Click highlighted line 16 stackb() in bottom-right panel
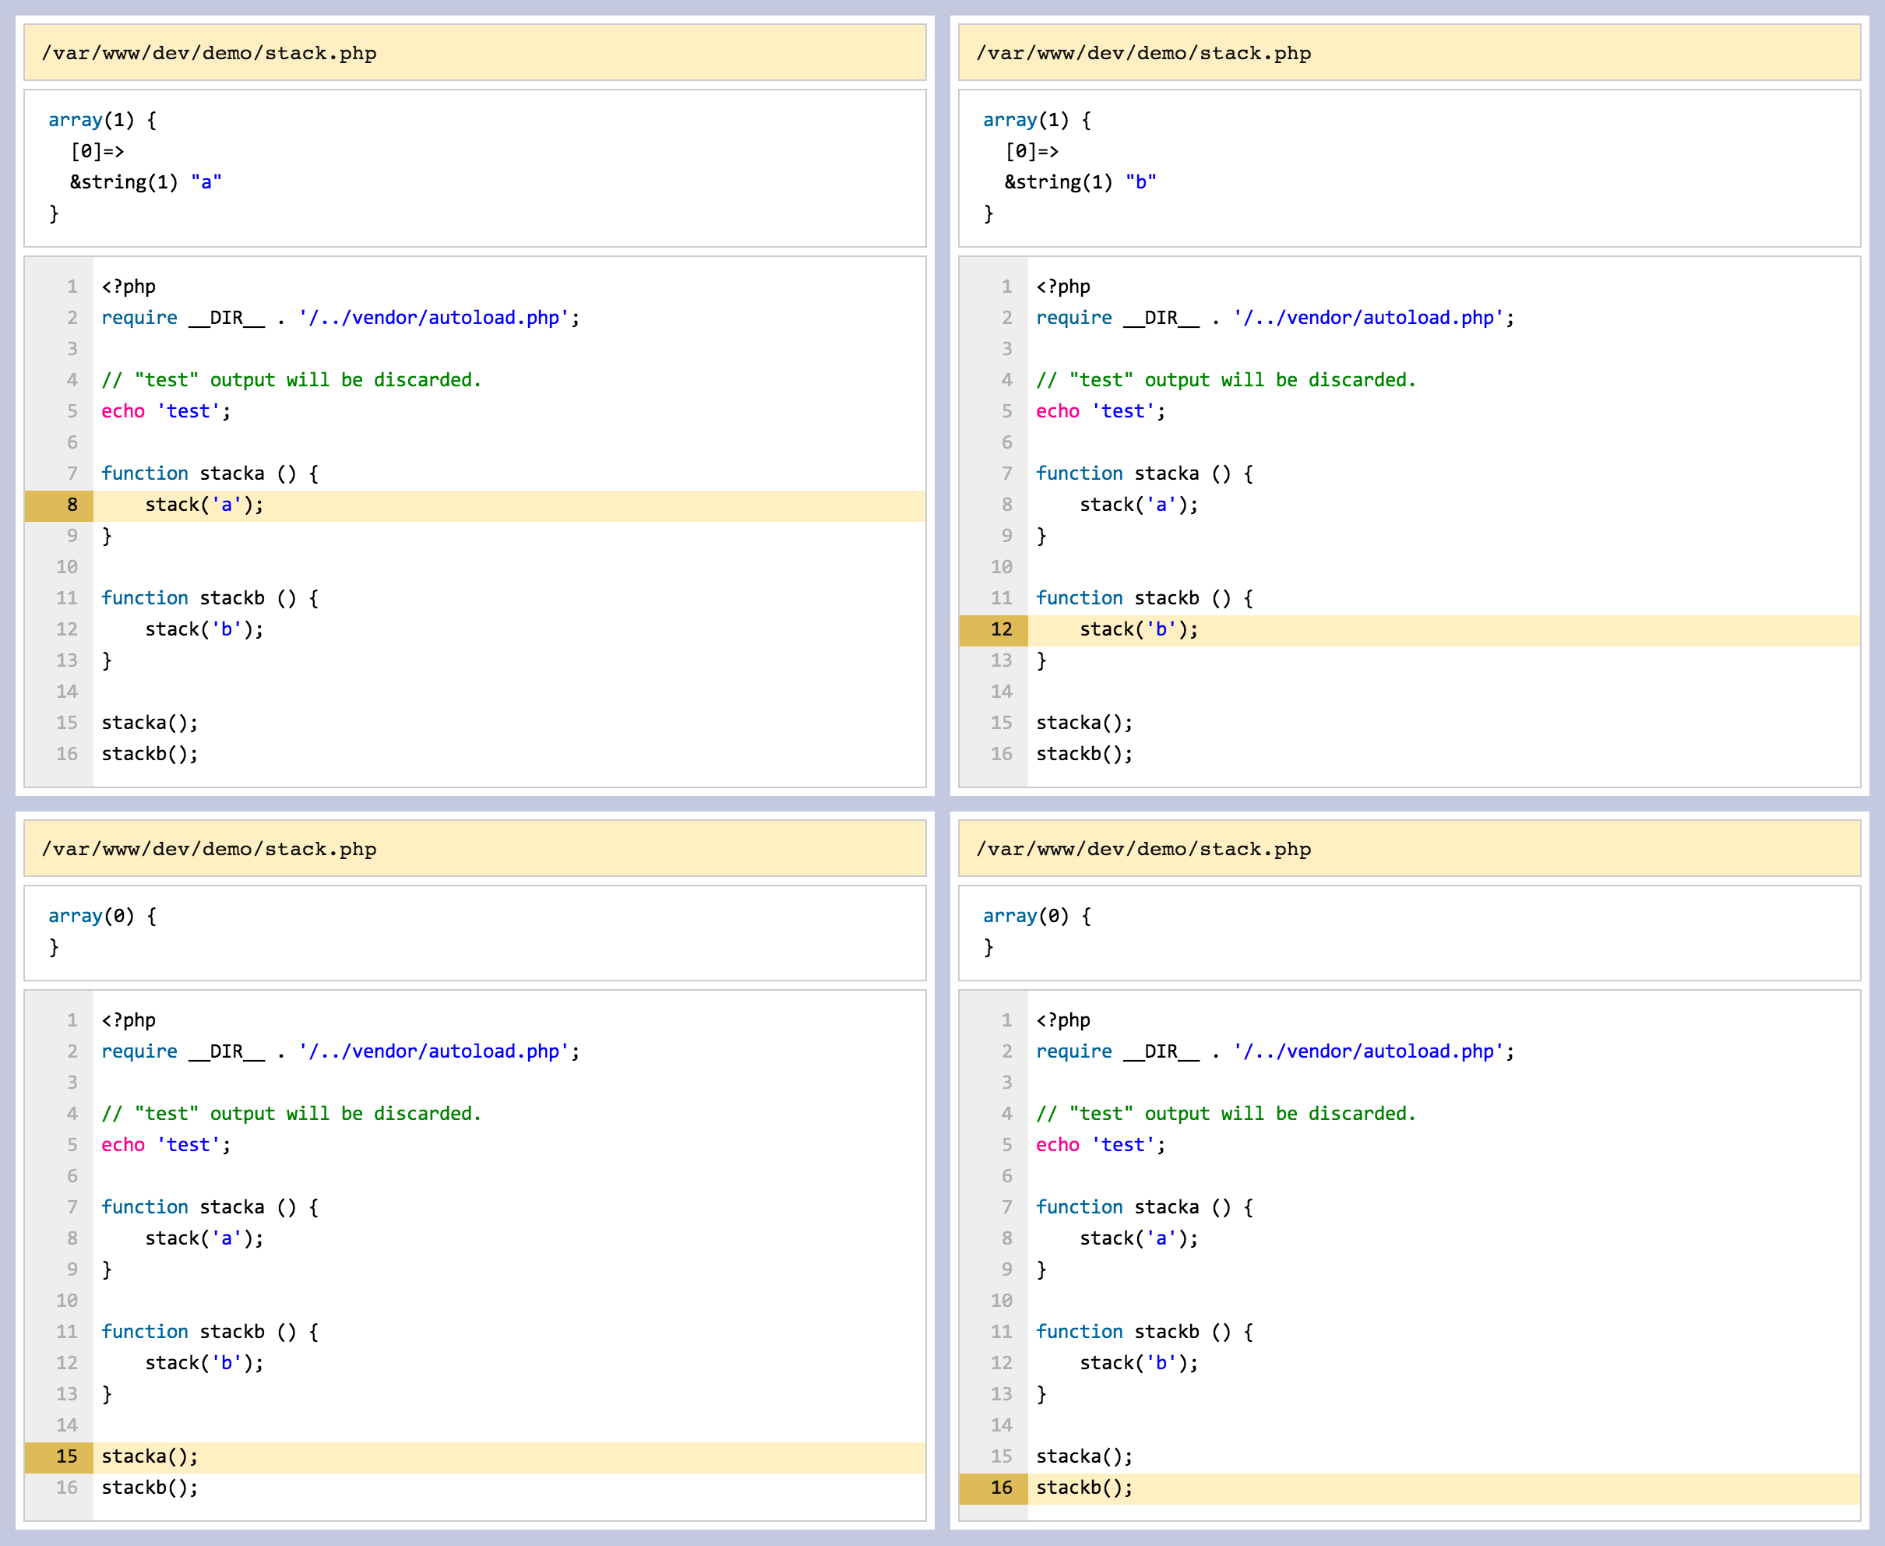The image size is (1885, 1546). [1083, 1488]
